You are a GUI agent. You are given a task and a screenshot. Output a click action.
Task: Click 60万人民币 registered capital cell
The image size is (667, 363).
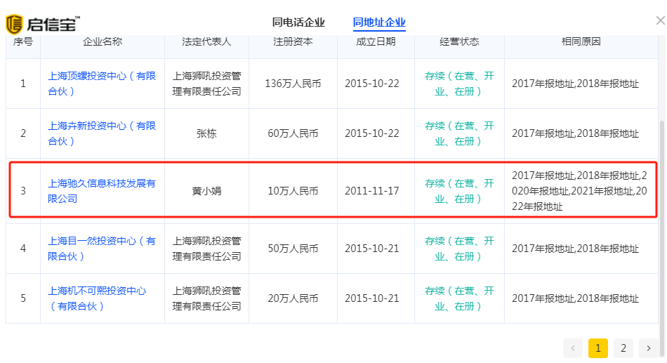point(293,133)
